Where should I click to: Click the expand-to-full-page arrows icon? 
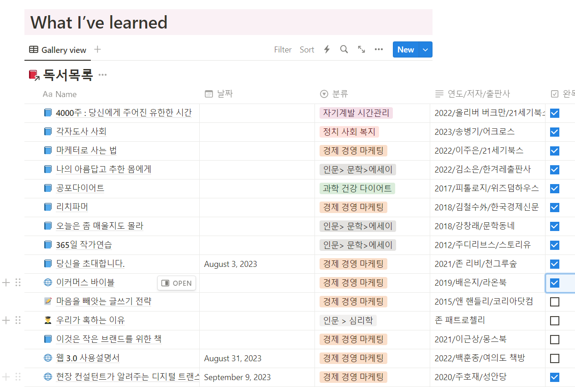tap(361, 49)
